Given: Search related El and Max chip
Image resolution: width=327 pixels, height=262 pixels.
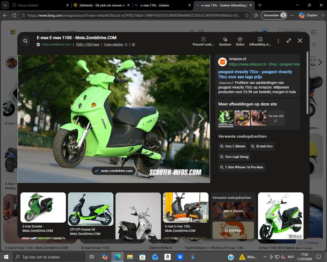Looking at the screenshot, I should point(262,146).
